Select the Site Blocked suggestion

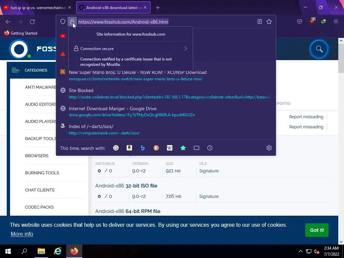(166, 94)
